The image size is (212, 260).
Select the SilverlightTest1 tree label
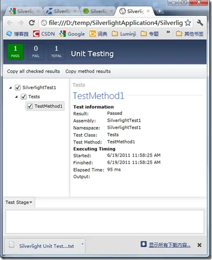pos(39,88)
